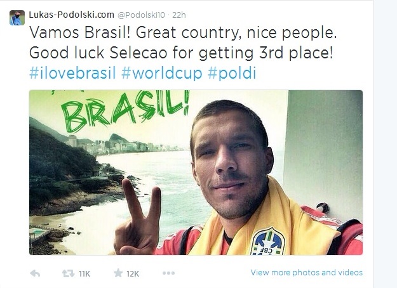Retweet the Vamos Brasil tweet
397x288 pixels.
(66, 273)
